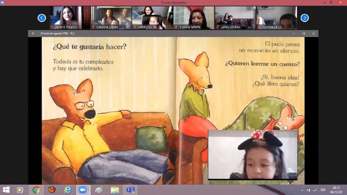347x195 pixels.
Task: Open the network signal tray icon
Action: click(315, 190)
